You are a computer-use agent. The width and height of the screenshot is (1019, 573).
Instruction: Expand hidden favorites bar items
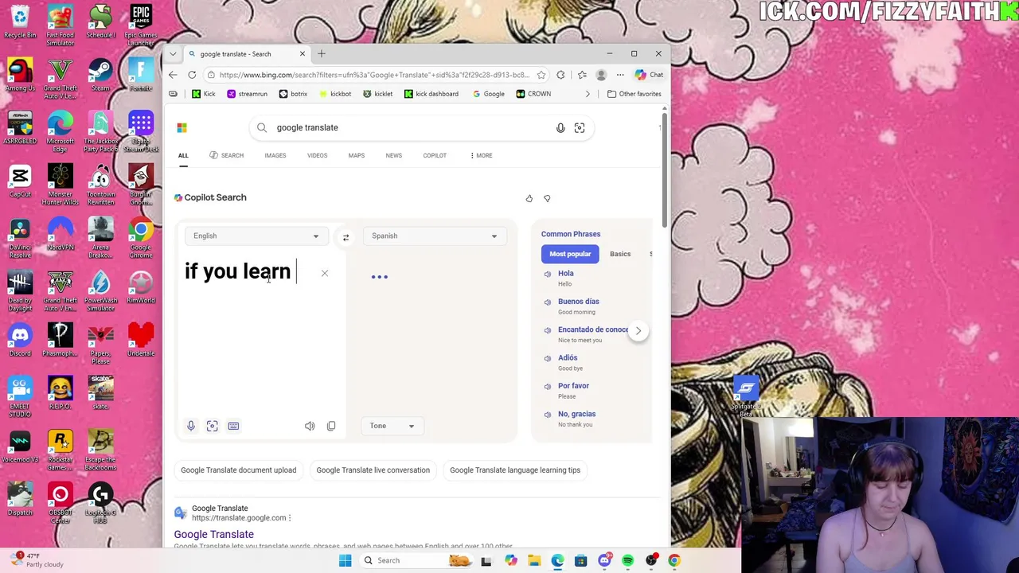click(x=588, y=94)
